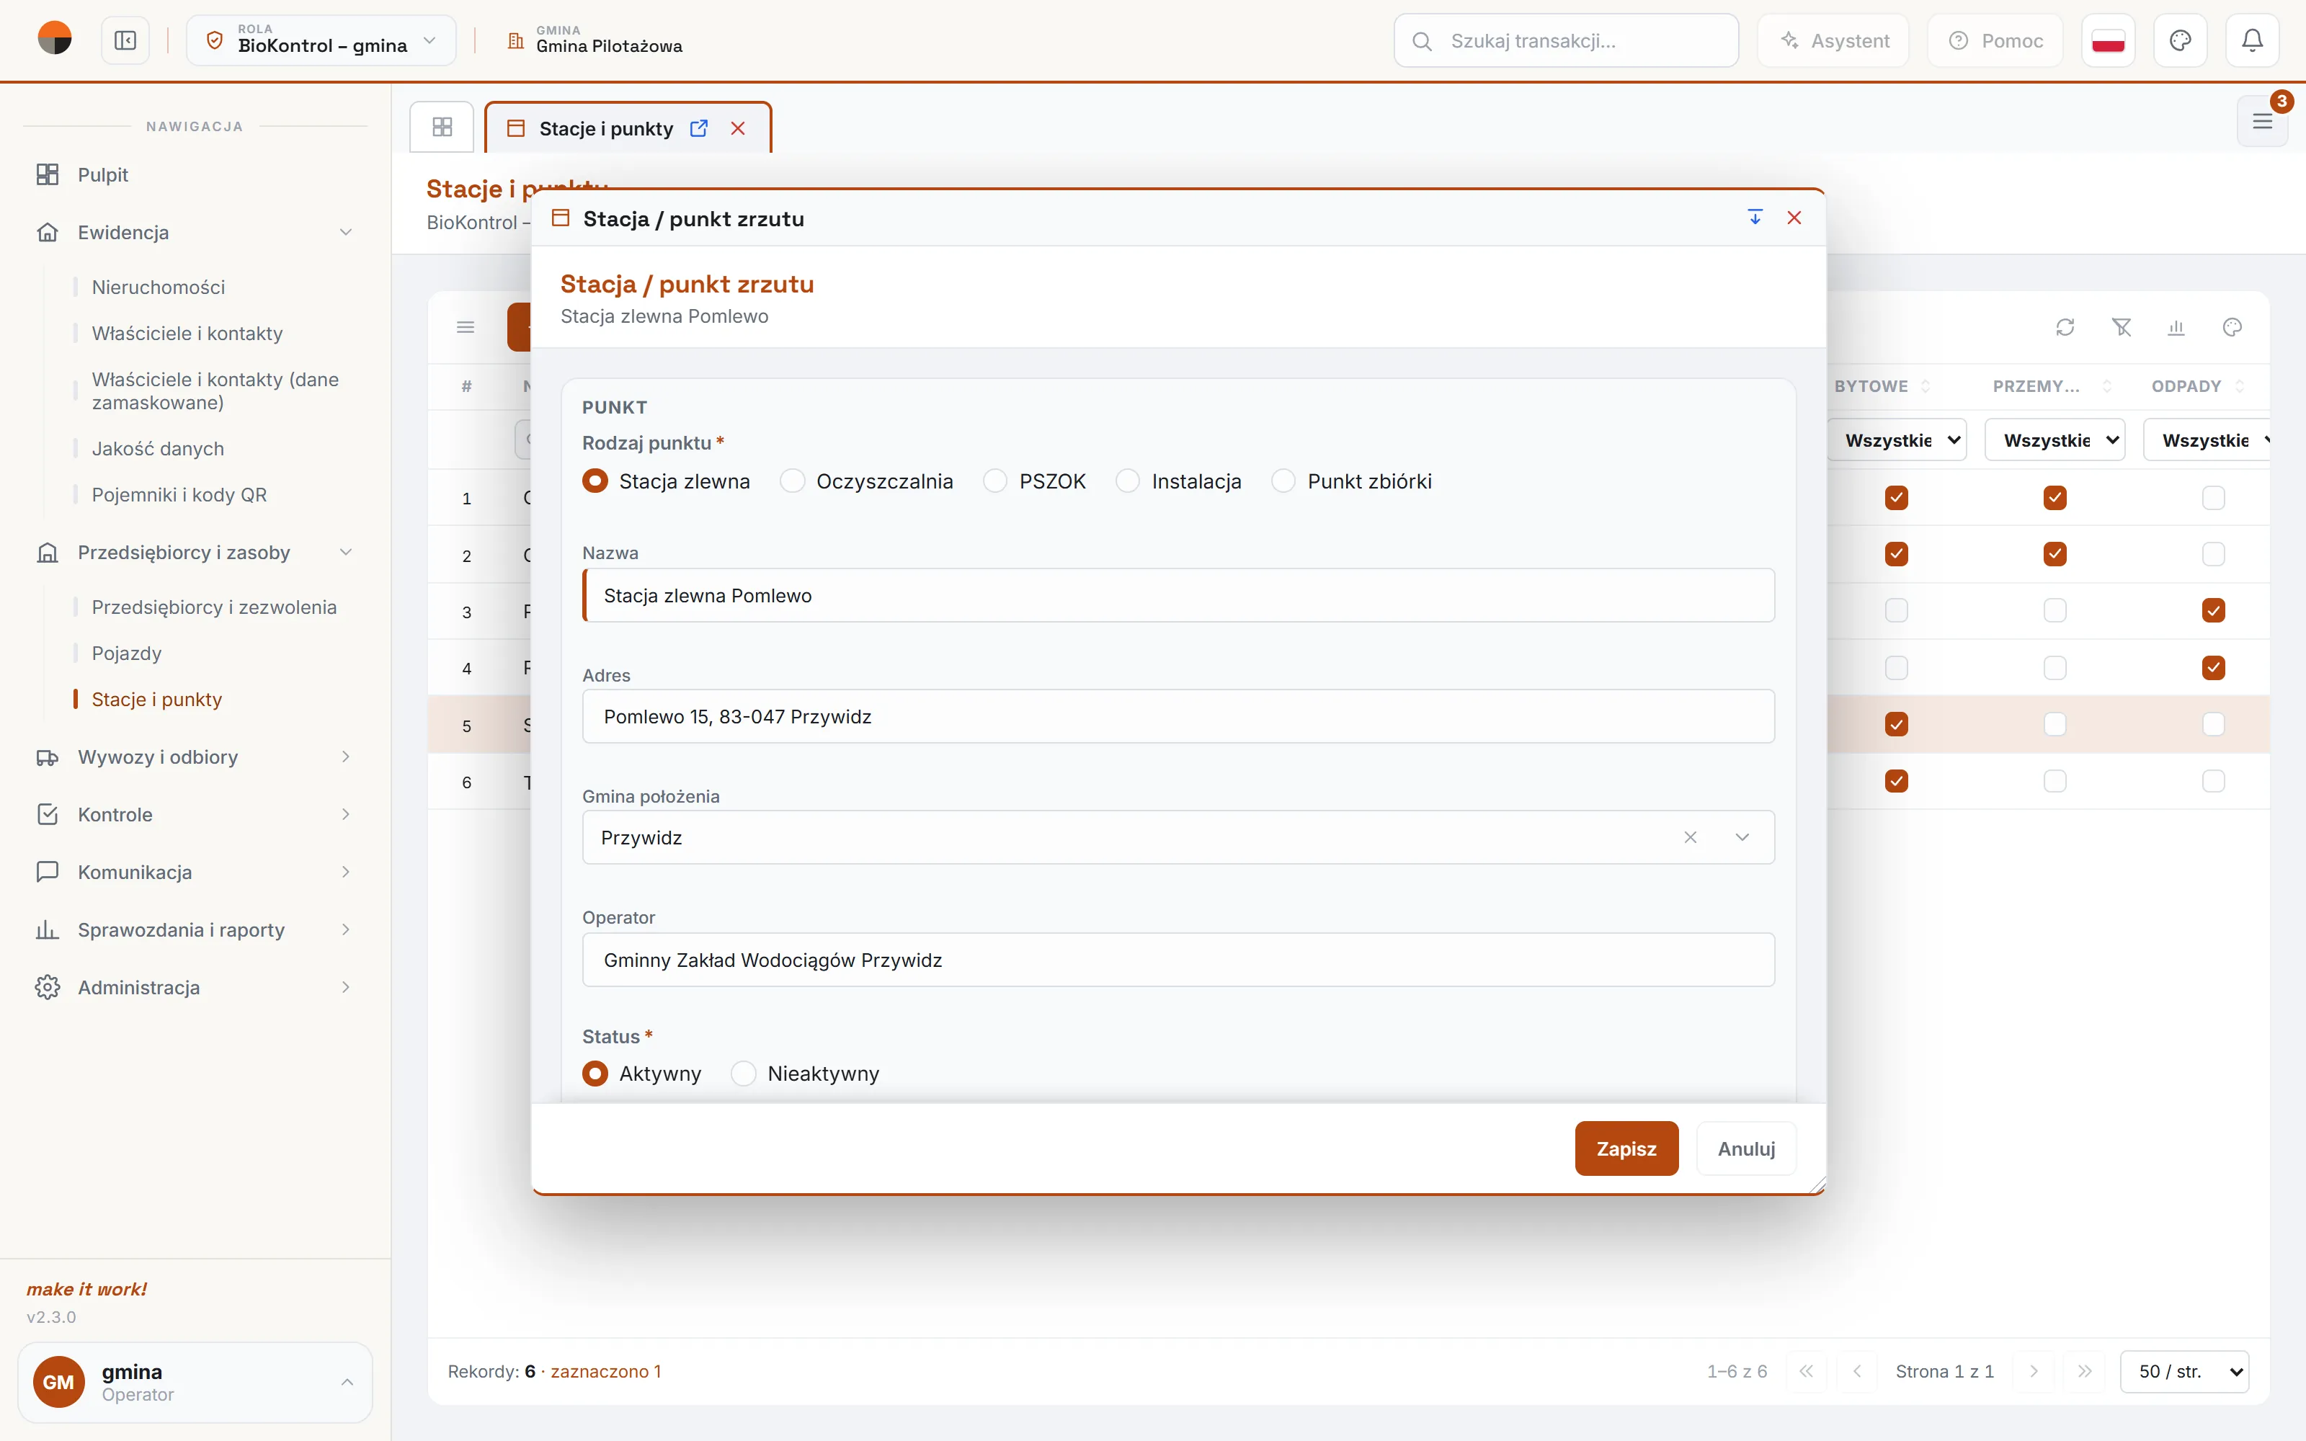Image resolution: width=2306 pixels, height=1441 pixels.
Task: Toggle the sidebar collapse icon
Action: click(x=125, y=41)
